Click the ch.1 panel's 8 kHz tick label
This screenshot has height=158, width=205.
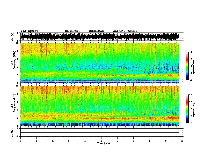point(18,51)
